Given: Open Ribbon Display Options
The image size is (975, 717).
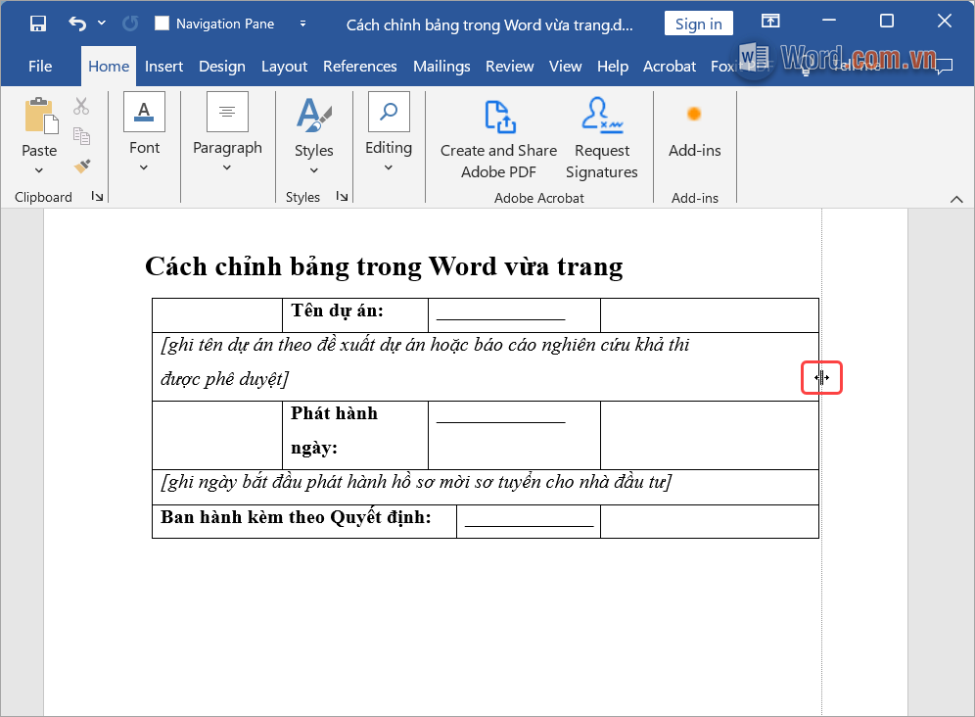Looking at the screenshot, I should pos(771,21).
